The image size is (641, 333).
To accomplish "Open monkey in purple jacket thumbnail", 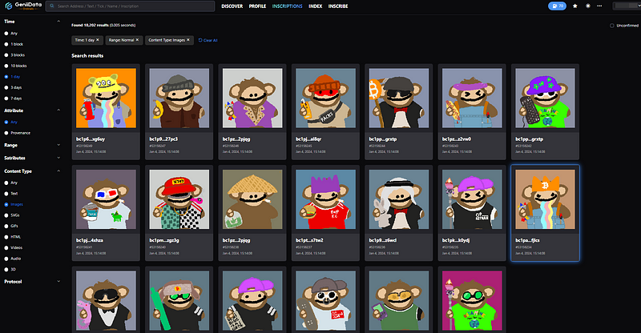I will (252, 98).
